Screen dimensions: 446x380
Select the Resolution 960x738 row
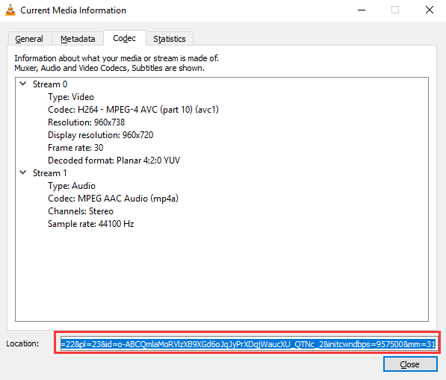[86, 122]
